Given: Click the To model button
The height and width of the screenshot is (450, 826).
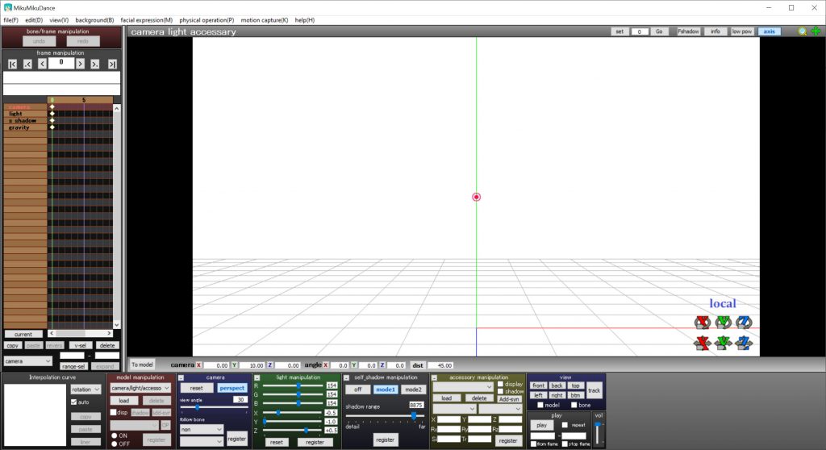Looking at the screenshot, I should click(x=142, y=365).
